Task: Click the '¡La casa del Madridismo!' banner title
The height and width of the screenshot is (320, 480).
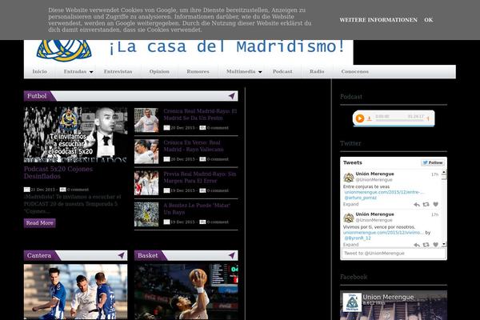Action: [x=227, y=47]
